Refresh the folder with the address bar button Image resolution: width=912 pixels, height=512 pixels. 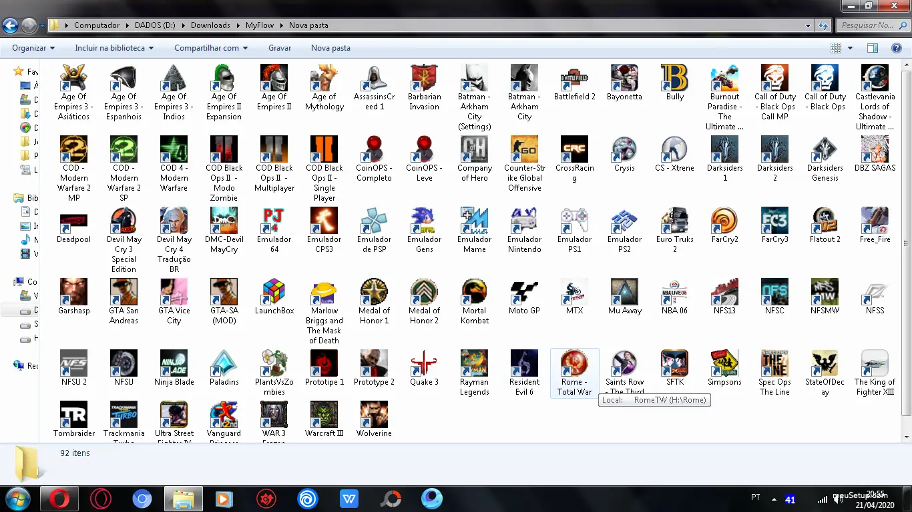(x=823, y=25)
